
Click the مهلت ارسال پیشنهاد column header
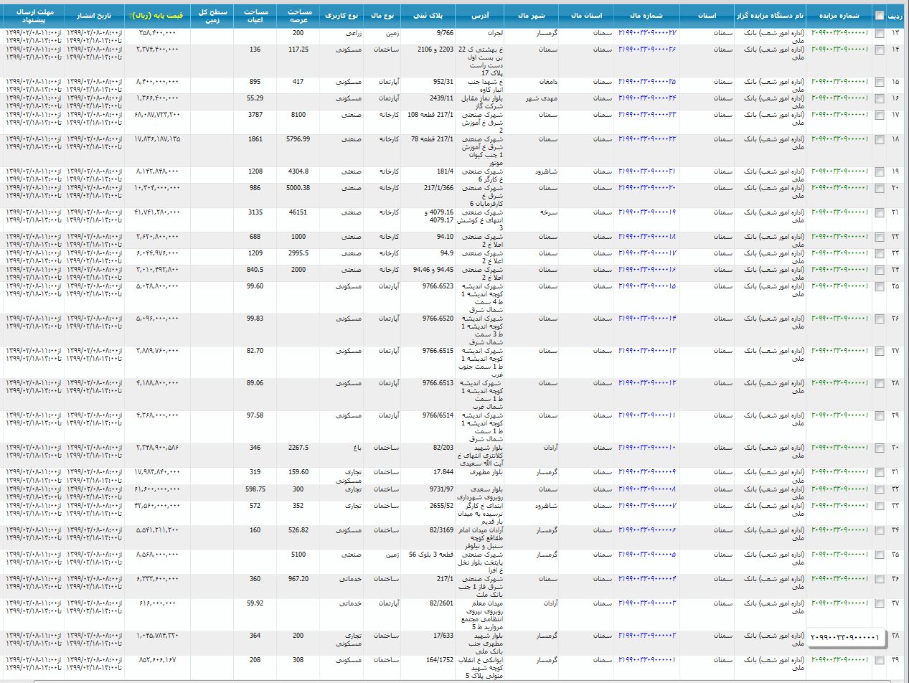pos(34,15)
